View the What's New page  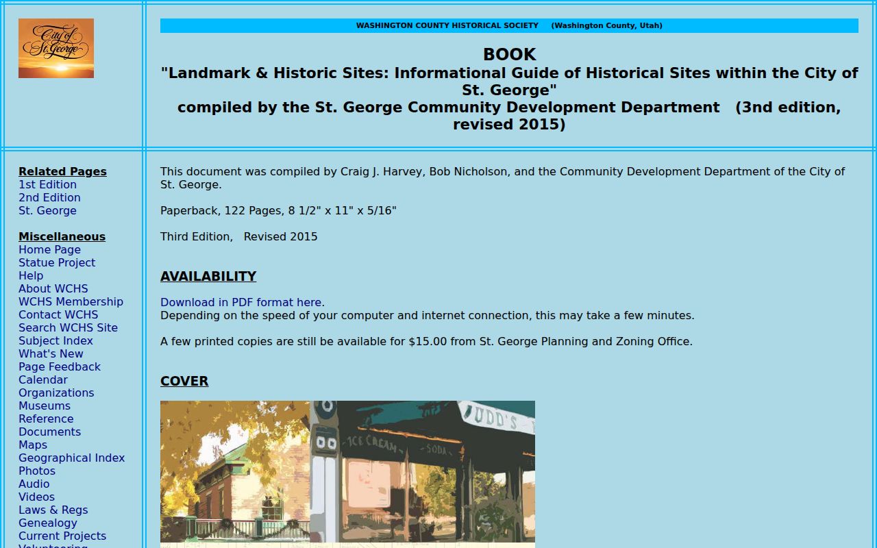point(51,353)
